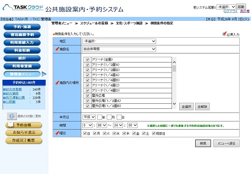The height and width of the screenshot is (174, 251).
Task: Toggle the 火 (Tuesday) checkbox
Action: point(104,133)
